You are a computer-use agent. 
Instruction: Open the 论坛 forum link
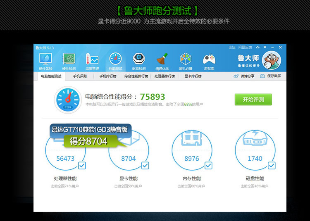coord(232,48)
